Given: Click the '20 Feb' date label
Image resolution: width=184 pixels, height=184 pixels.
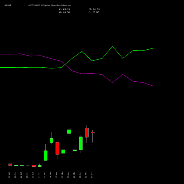Looking at the screenshot, I should pyautogui.click(x=9, y=175).
